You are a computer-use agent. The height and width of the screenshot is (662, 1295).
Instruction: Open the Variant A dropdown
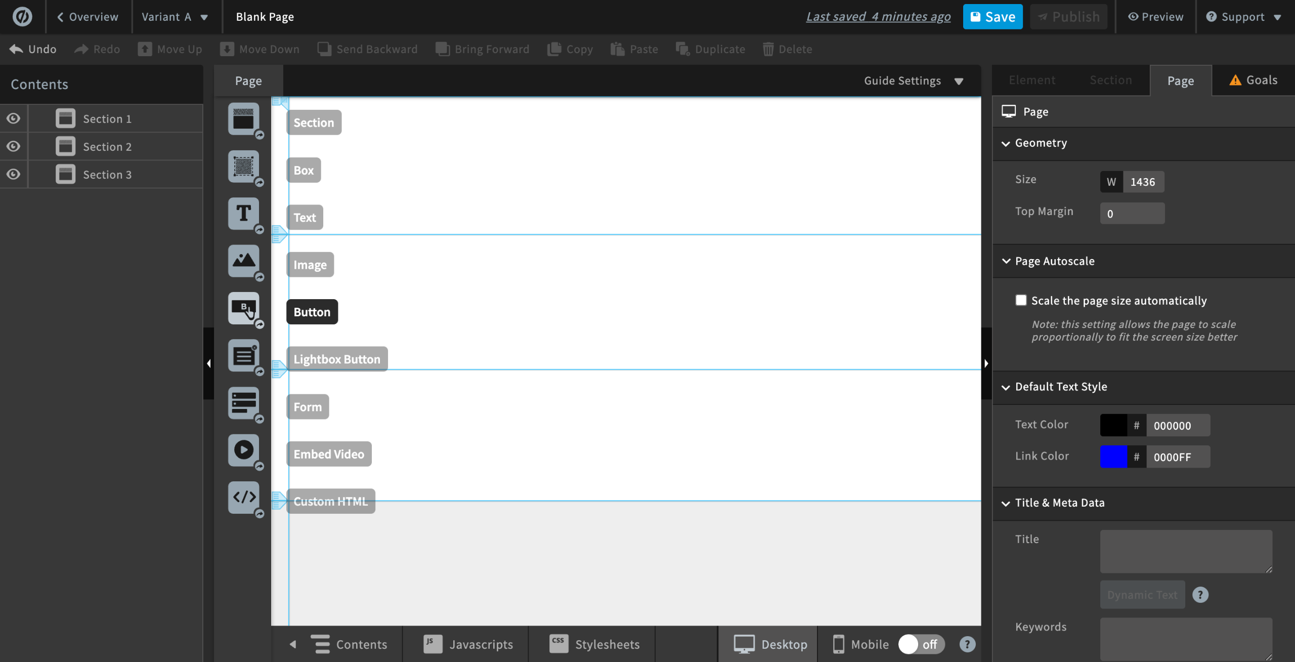(175, 17)
